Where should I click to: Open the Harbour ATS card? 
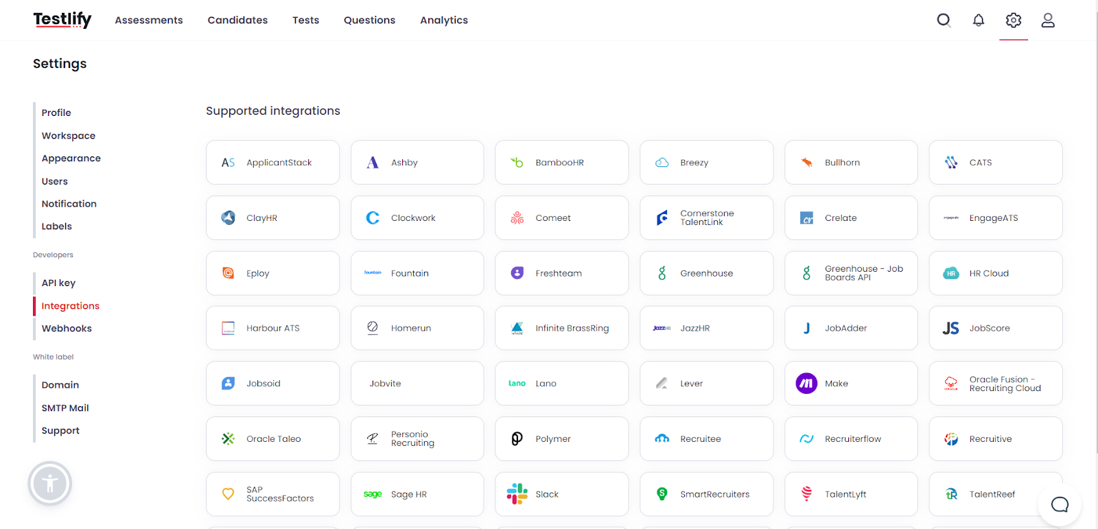tap(272, 328)
